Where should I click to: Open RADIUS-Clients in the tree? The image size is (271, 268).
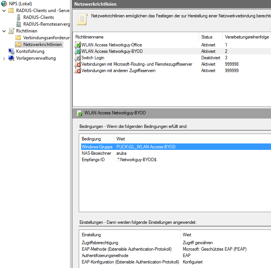38,17
